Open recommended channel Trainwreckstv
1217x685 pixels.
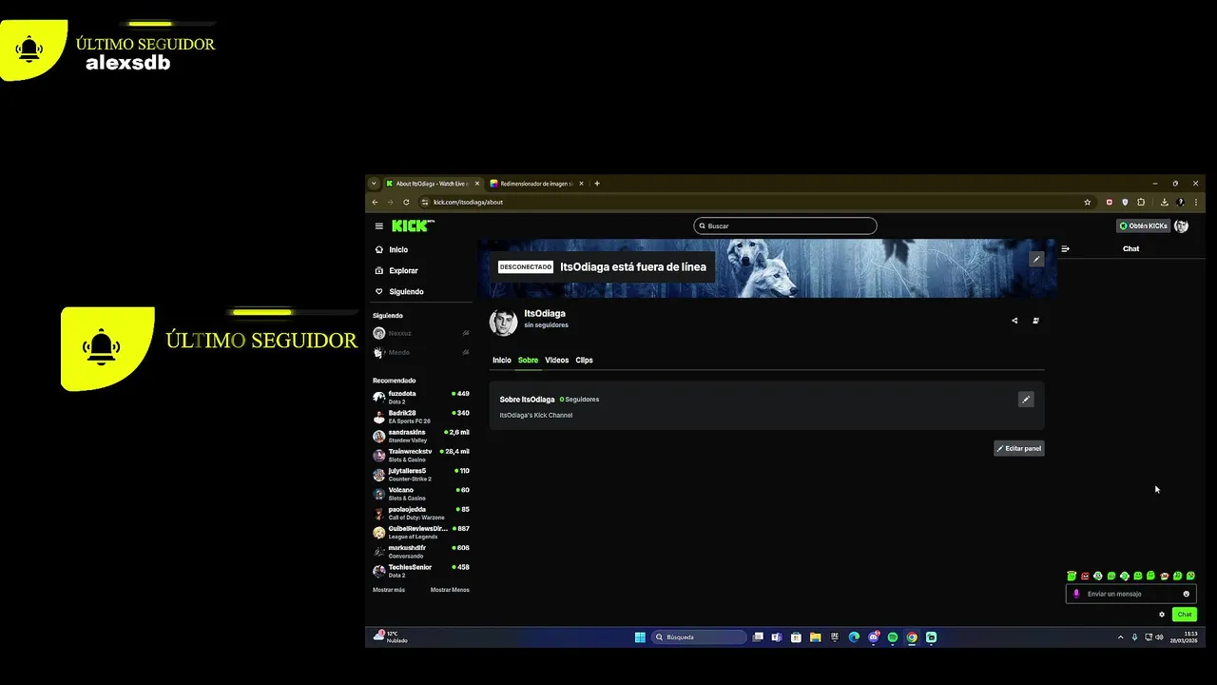(421, 455)
